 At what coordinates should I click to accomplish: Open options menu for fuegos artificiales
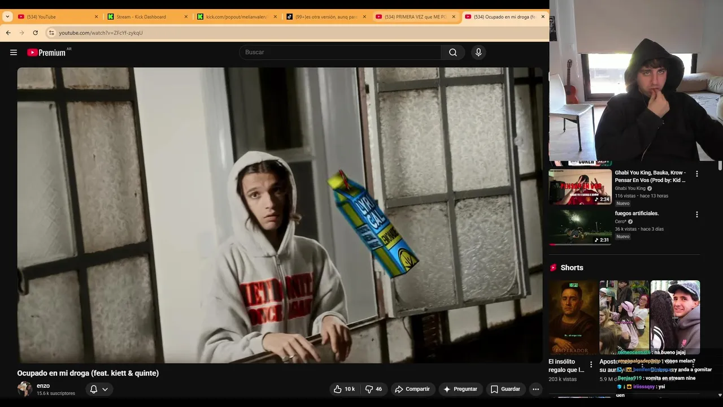(x=696, y=215)
